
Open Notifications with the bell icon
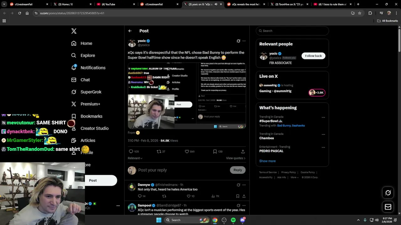pos(88,67)
